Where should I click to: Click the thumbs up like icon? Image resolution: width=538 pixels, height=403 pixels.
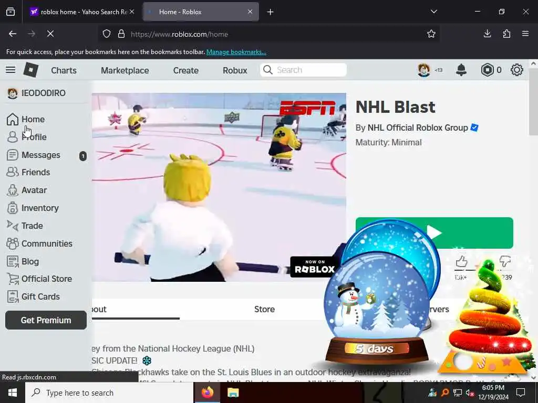point(461,262)
